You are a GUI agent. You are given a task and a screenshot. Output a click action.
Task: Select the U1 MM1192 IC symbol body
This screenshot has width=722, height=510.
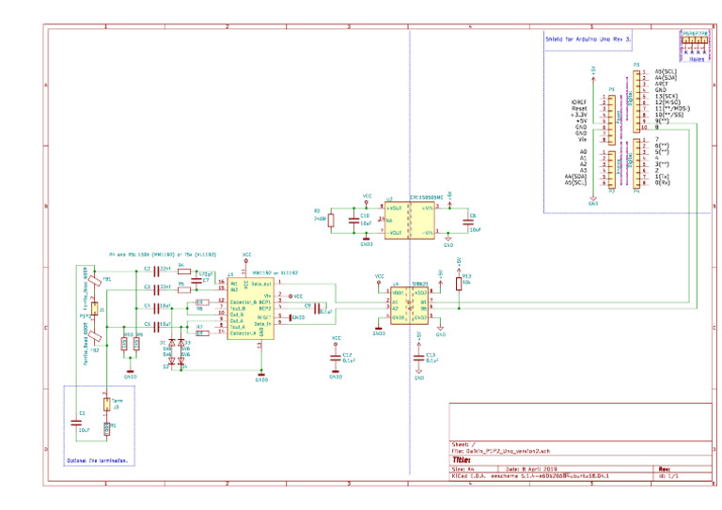[250, 309]
